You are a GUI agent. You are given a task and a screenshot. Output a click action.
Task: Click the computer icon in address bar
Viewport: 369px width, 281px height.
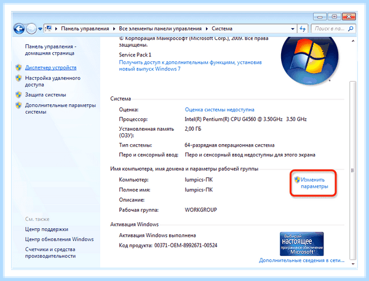[x=49, y=28]
